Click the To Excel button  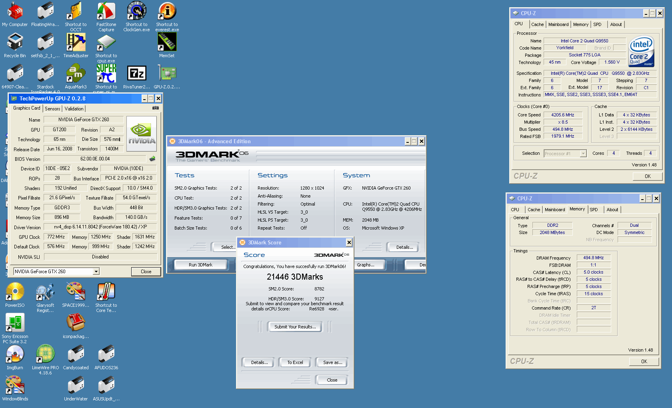pos(295,362)
